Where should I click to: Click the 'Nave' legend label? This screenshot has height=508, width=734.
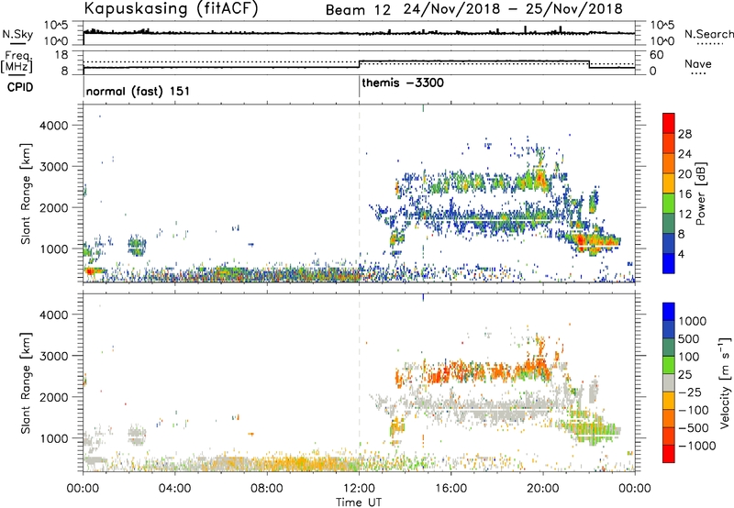click(698, 63)
